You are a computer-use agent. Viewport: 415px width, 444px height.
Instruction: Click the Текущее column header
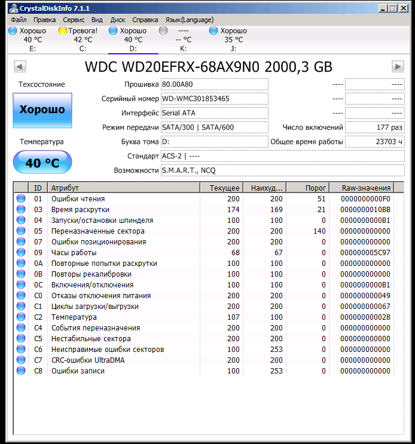221,188
